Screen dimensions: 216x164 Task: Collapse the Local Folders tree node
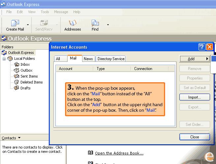coord(4,59)
